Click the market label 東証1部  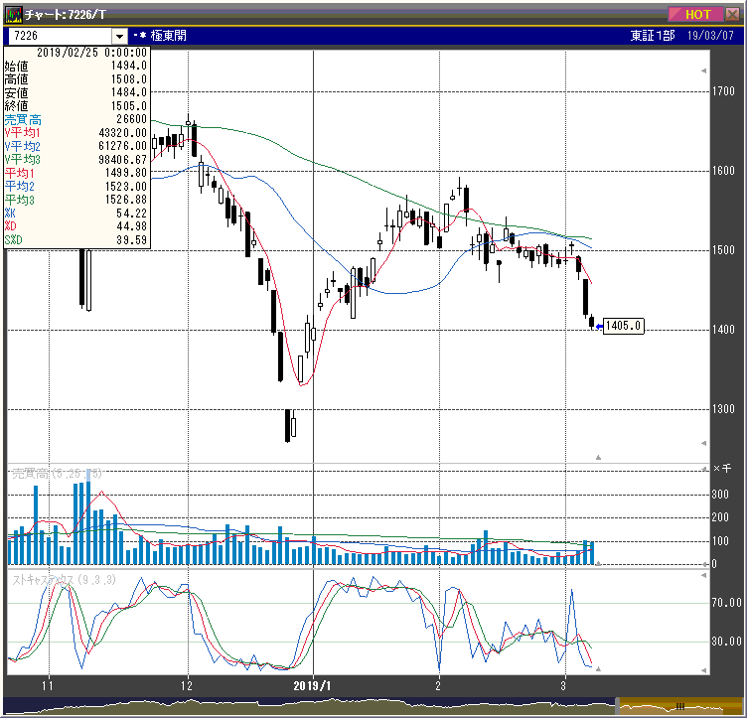coord(653,36)
